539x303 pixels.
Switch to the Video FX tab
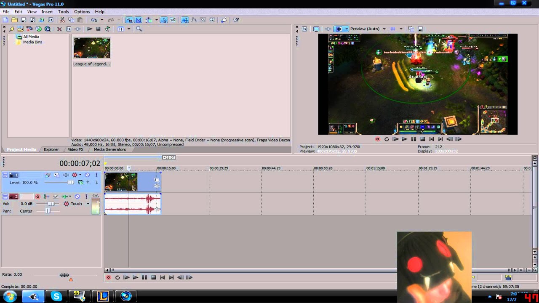pos(76,149)
